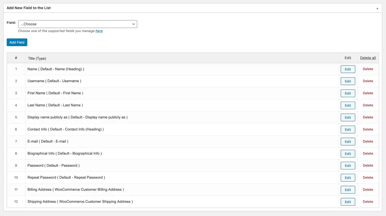
Task: Delete the Repeat Password field
Action: point(368,177)
